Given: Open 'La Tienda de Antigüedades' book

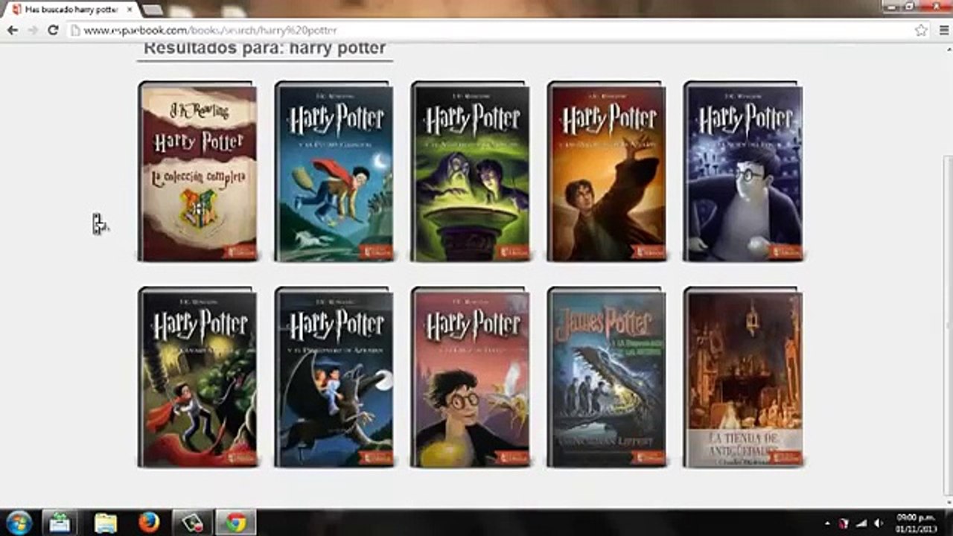Looking at the screenshot, I should point(743,377).
